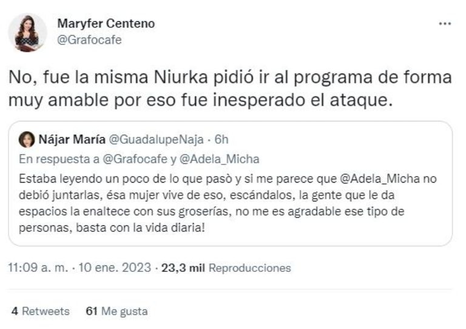Click Nájar María's small profile avatar

tap(27, 139)
